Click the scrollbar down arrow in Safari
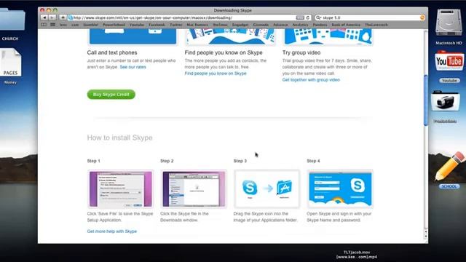Viewport: 466px width, 262px height. click(426, 237)
